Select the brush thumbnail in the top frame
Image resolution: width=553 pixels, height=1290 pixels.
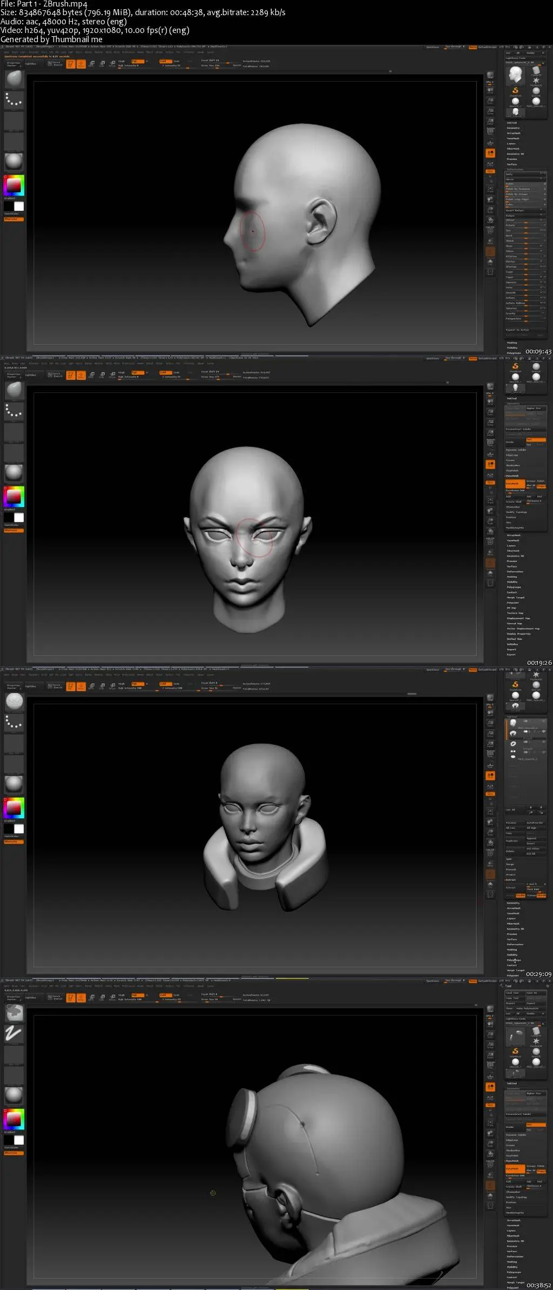pyautogui.click(x=14, y=79)
